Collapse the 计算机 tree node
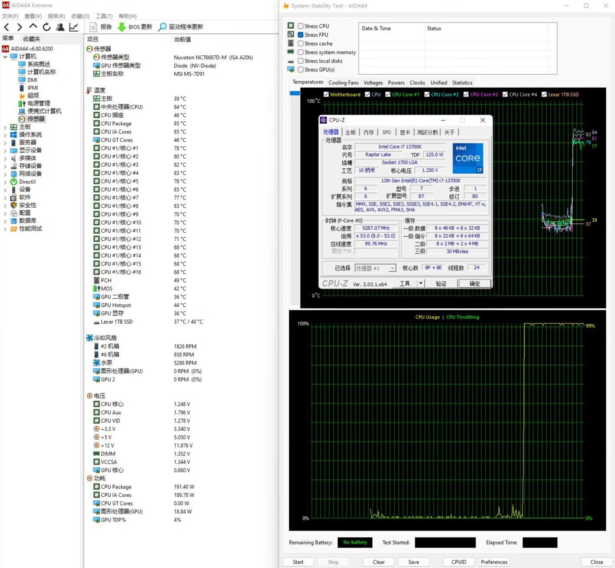The width and height of the screenshot is (615, 568). click(5, 56)
